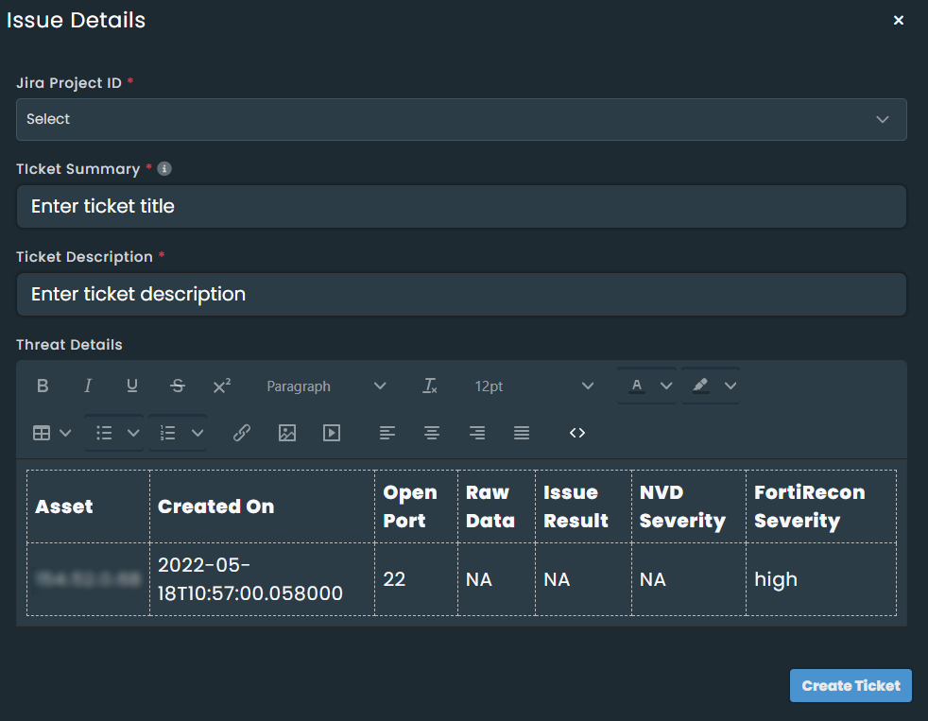The image size is (928, 721).
Task: Justify the text alignment
Action: [x=522, y=433]
